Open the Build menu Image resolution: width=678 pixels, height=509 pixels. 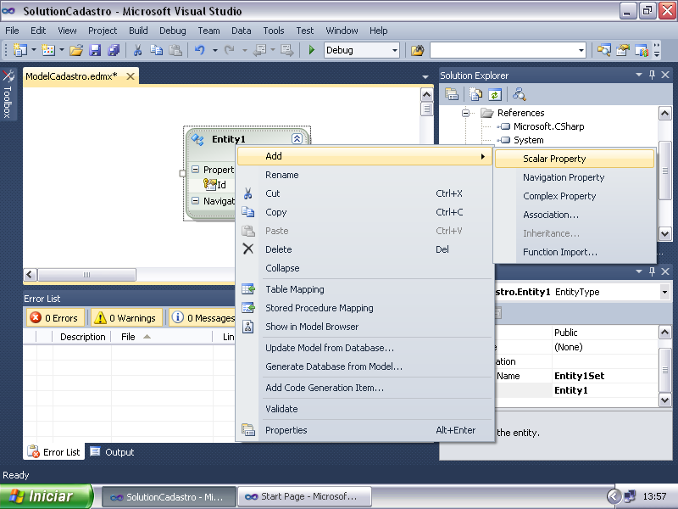(x=138, y=31)
